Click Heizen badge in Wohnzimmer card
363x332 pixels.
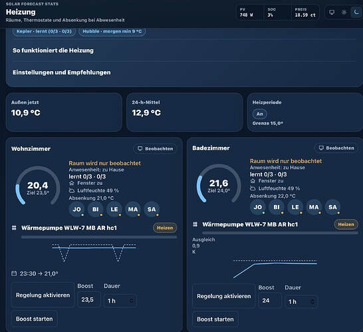click(165, 228)
